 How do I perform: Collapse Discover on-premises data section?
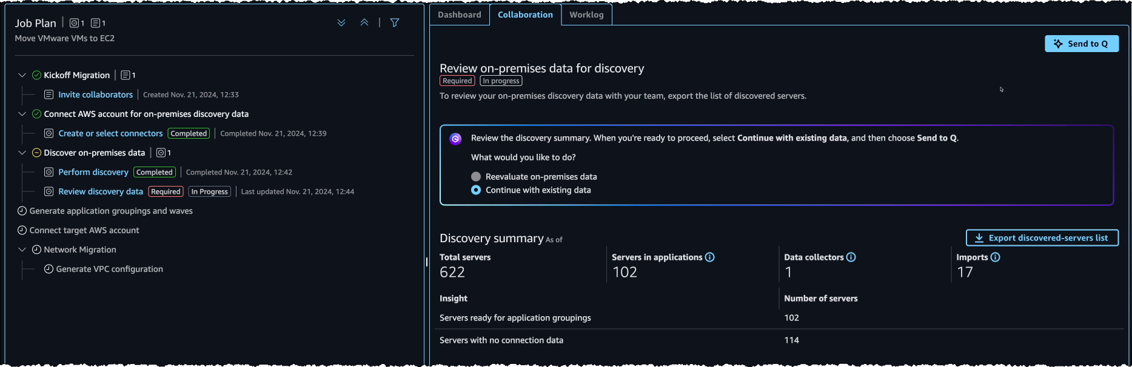[x=22, y=153]
